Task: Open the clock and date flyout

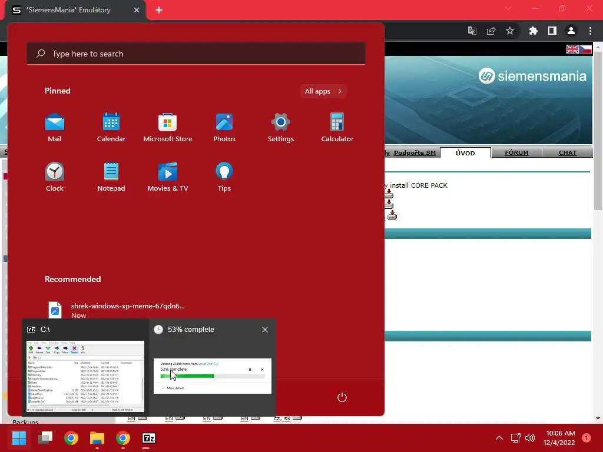Action: (x=559, y=438)
